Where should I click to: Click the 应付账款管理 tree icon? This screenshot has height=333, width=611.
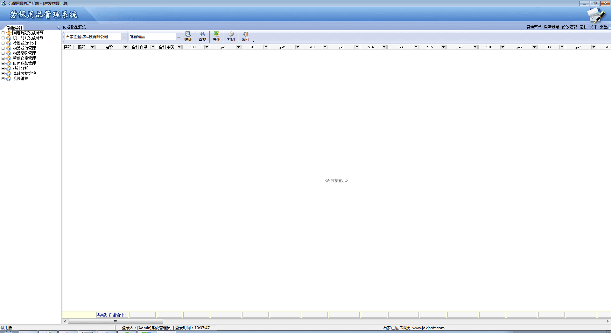pyautogui.click(x=9, y=64)
